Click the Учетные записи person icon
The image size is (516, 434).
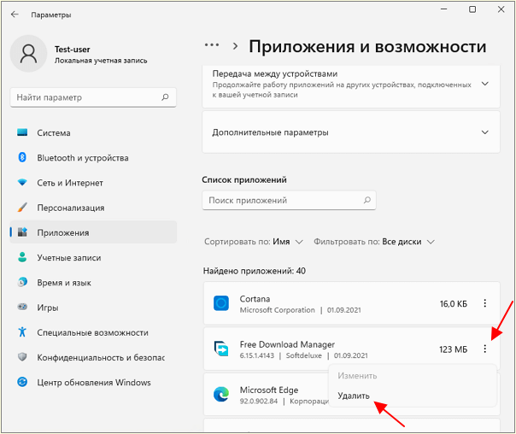tap(22, 257)
